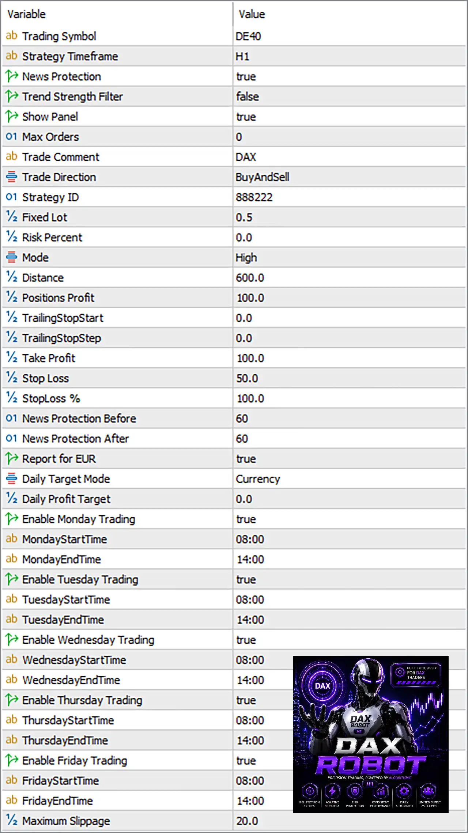
Task: Click the string icon beside Trading Symbol
Action: 11,36
